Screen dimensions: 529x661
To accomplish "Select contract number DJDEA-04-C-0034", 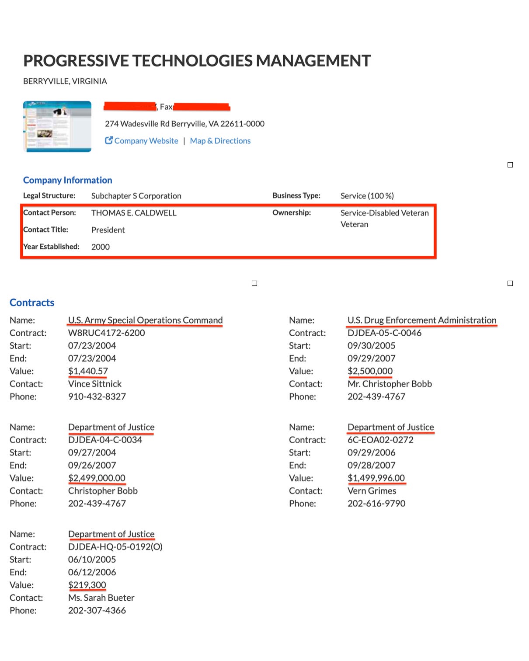I will point(105,440).
